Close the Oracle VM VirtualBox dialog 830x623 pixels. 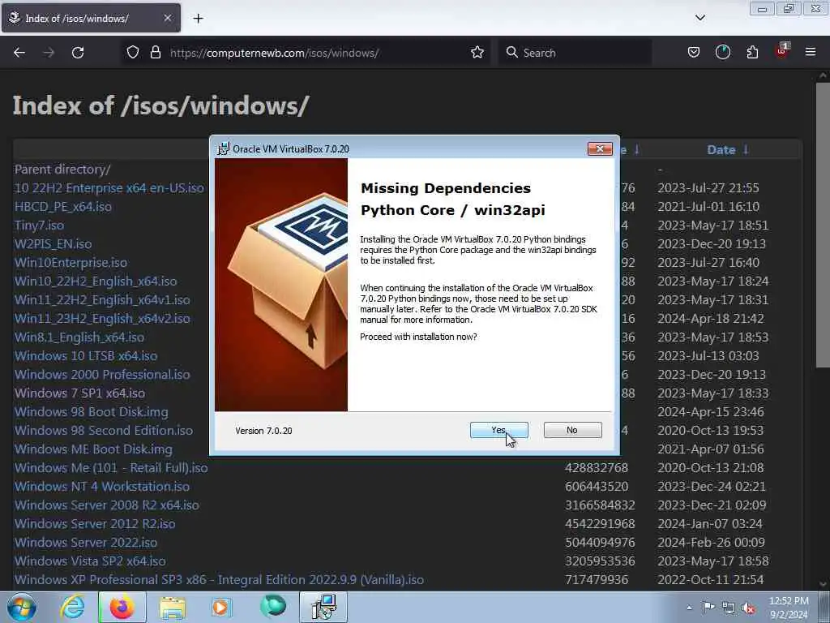click(x=600, y=149)
